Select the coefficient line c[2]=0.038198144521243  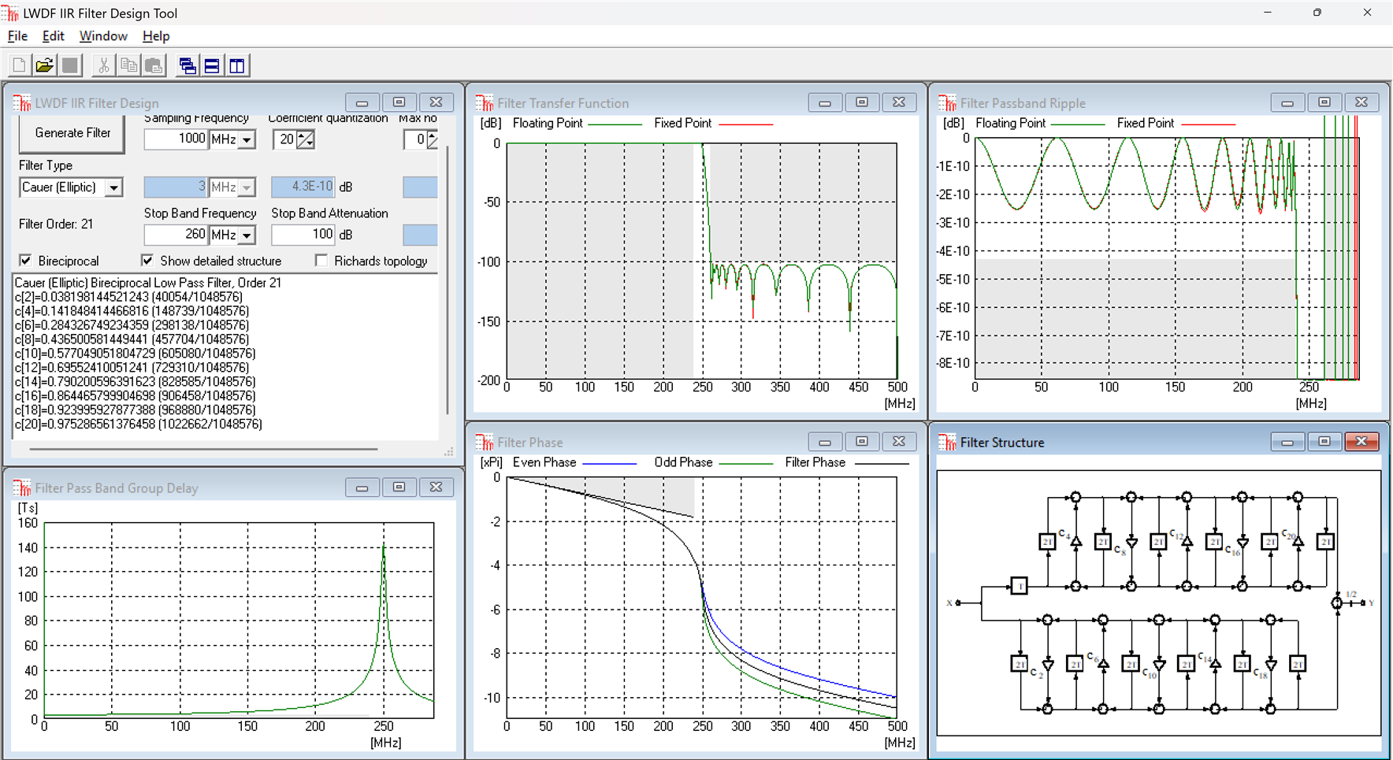point(128,297)
